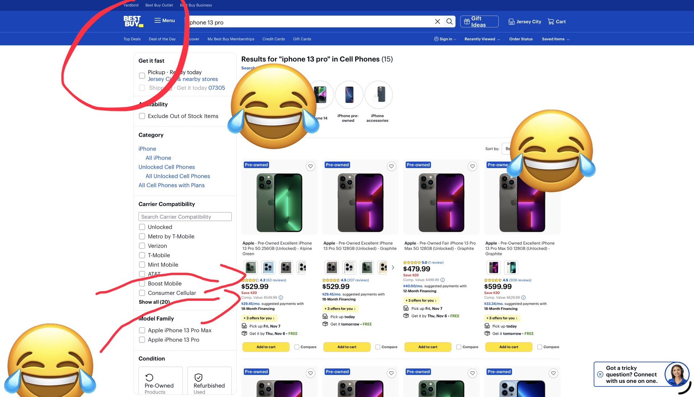Click the Best Buy logo
694x397 pixels.
133,21
